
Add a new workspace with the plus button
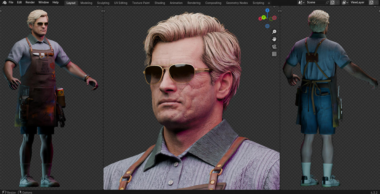coord(269,3)
